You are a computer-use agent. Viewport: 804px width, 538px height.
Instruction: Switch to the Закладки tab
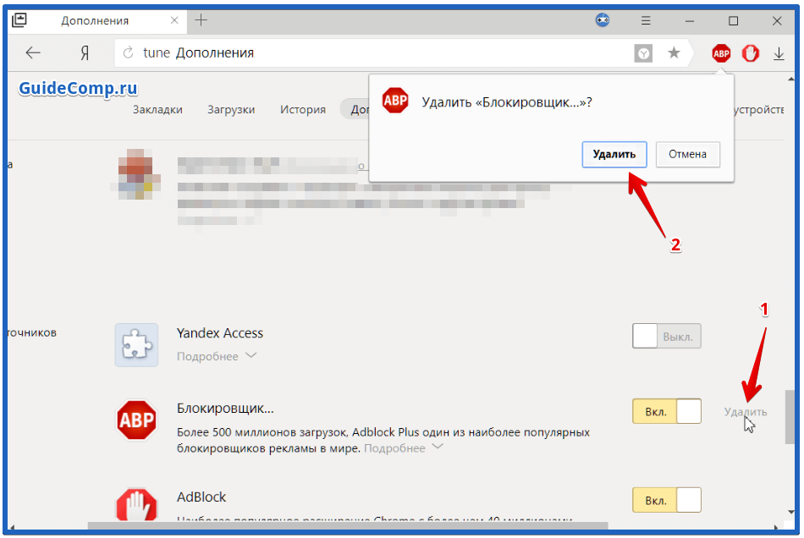click(157, 110)
